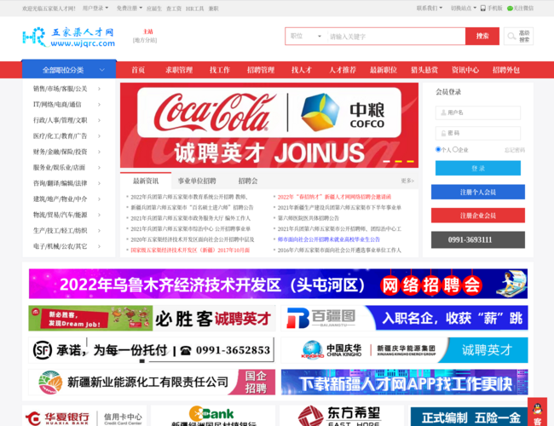Open 人才推荐 in the navigation bar
Image resolution: width=554 pixels, height=426 pixels.
point(343,70)
